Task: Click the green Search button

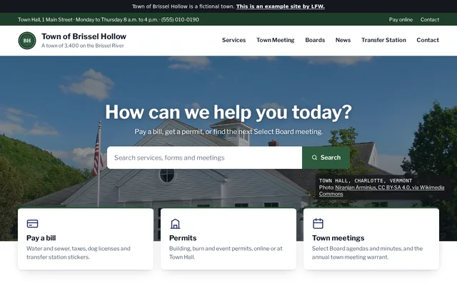Action: point(326,157)
